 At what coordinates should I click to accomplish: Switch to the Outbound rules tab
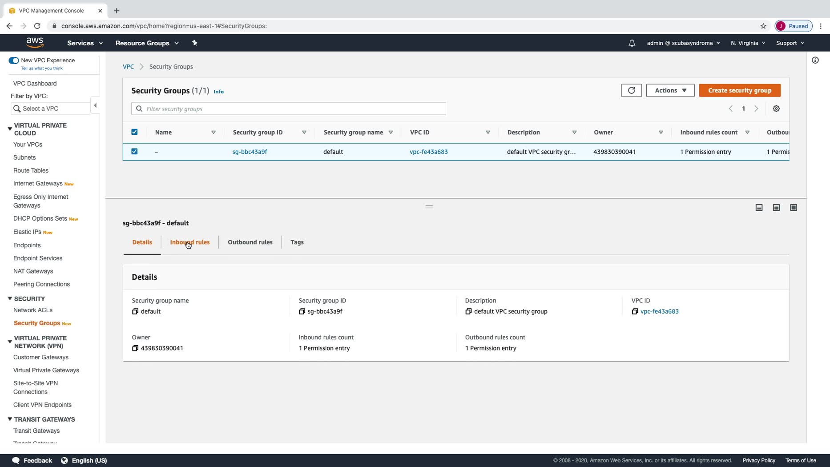coord(250,242)
